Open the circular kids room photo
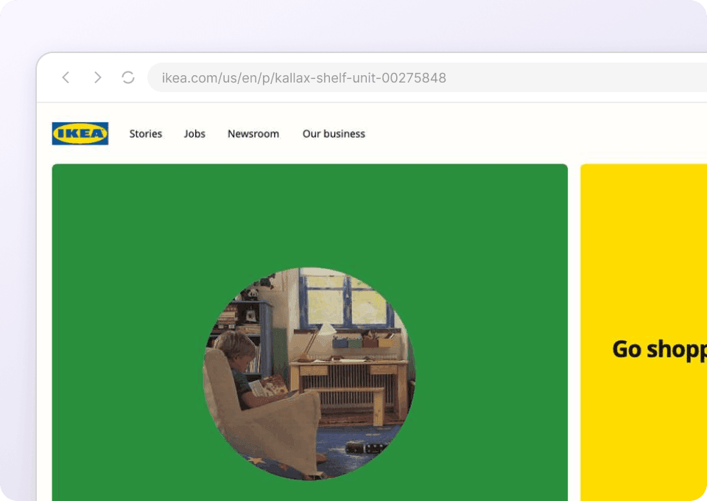This screenshot has width=707, height=501. pyautogui.click(x=309, y=374)
